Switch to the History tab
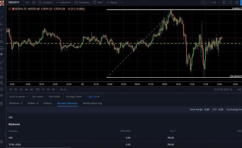 [x=48, y=103]
